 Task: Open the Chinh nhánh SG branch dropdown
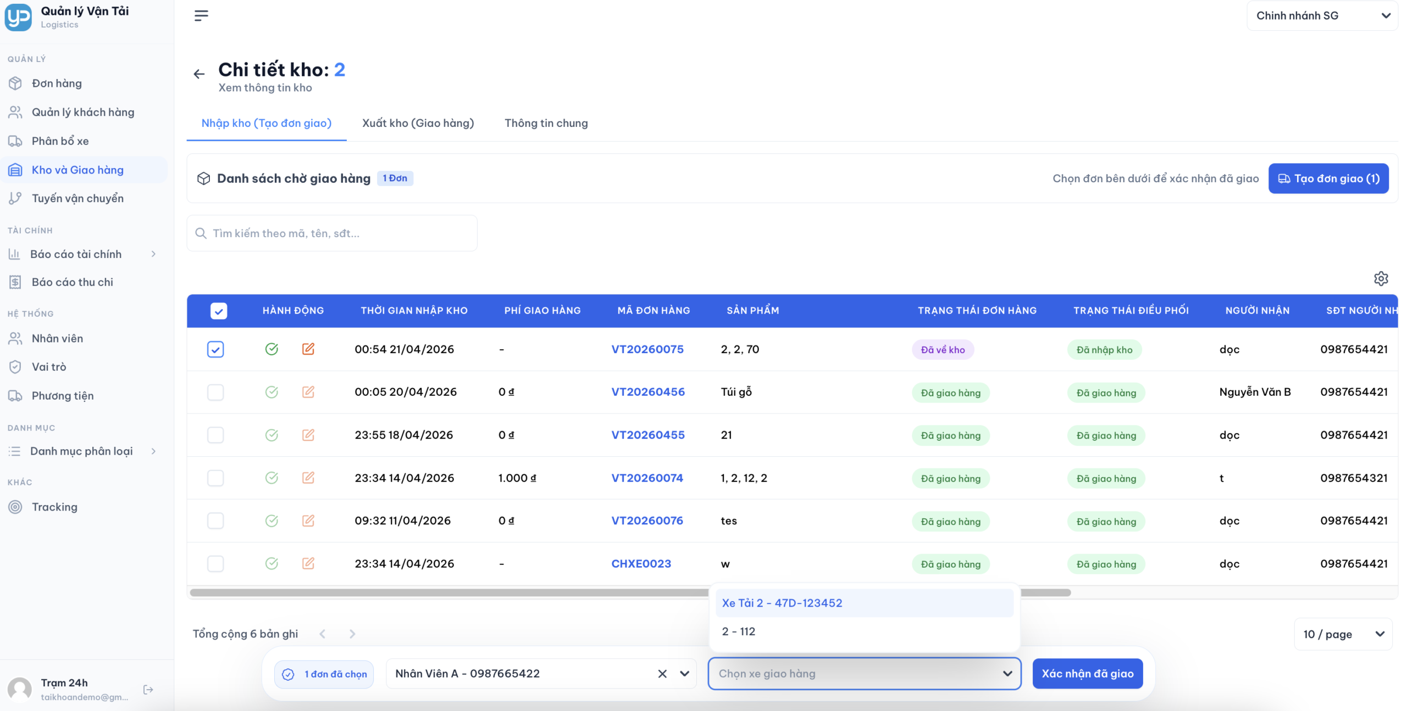point(1322,15)
